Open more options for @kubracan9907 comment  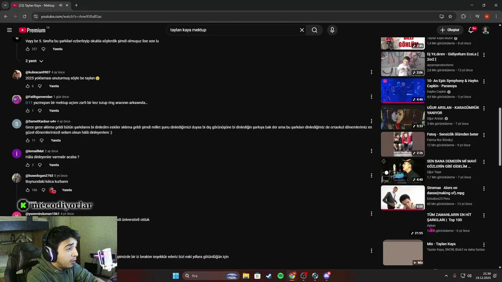coord(371,72)
